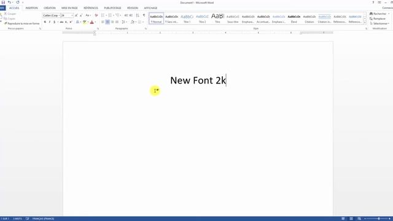The width and height of the screenshot is (393, 221).
Task: Toggle italic formatting
Action: click(x=50, y=22)
